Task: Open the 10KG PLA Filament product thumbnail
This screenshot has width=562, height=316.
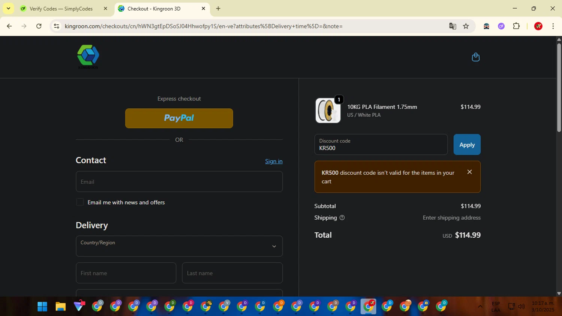Action: click(328, 111)
